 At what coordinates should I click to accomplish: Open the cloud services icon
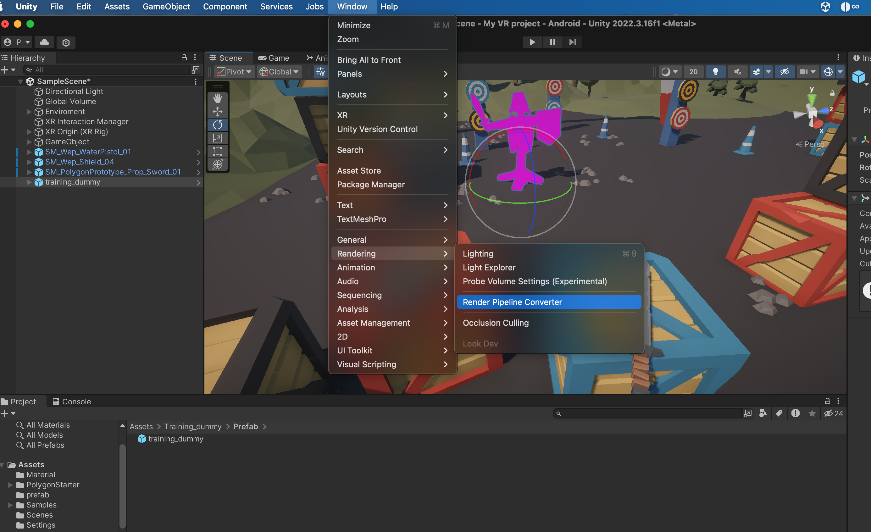tap(44, 42)
